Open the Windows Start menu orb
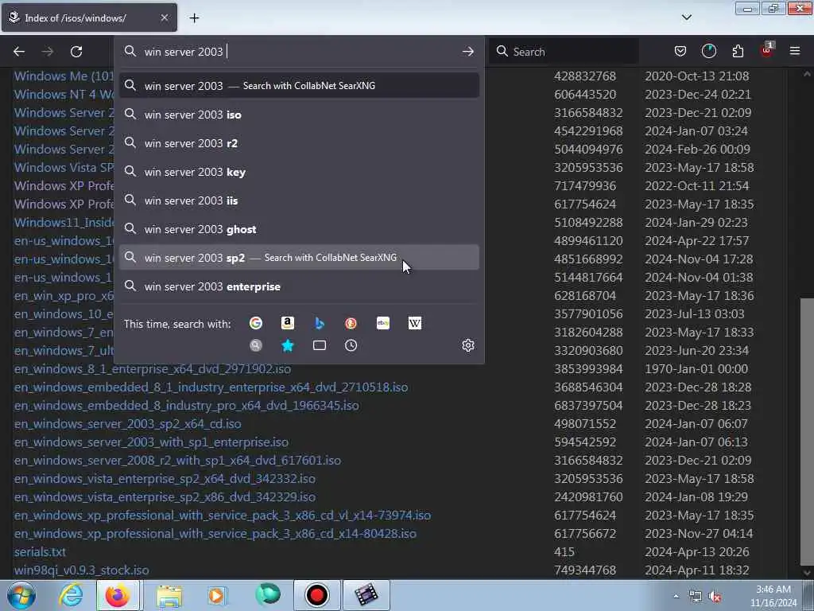The image size is (814, 611). (x=21, y=595)
